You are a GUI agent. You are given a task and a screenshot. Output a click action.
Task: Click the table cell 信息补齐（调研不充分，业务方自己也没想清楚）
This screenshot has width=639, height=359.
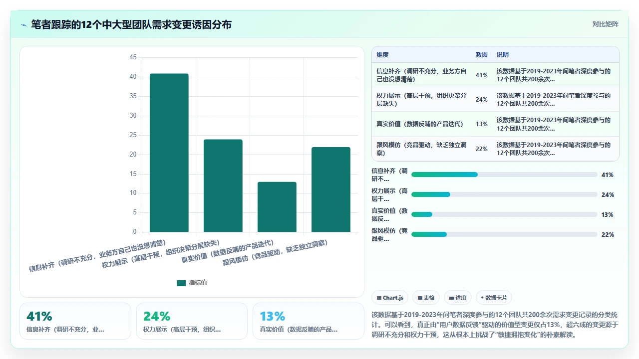422,75
